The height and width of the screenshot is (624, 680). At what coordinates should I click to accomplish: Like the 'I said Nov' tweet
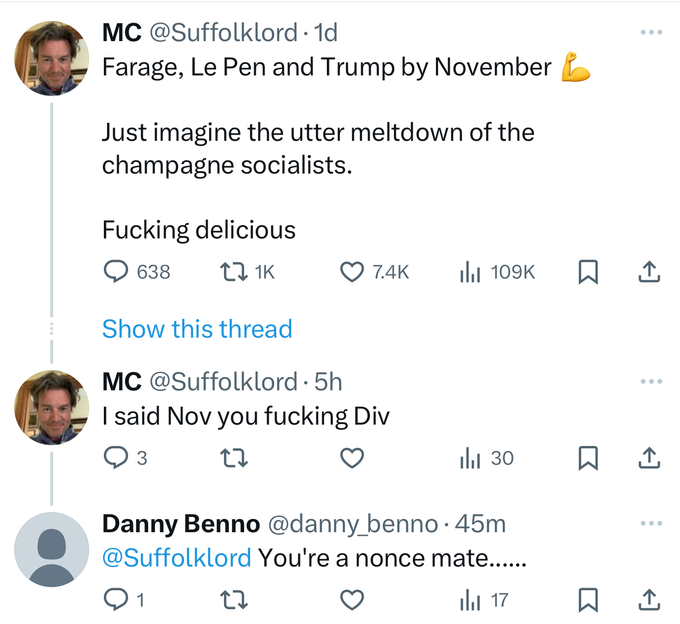click(352, 458)
